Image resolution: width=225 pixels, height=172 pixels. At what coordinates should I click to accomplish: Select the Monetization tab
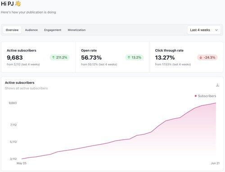(x=76, y=30)
